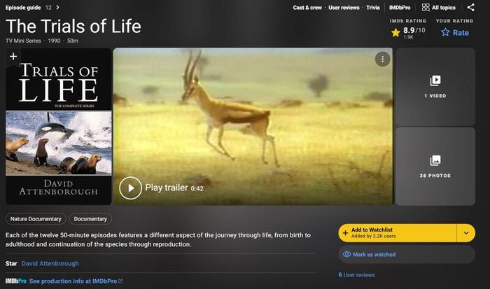Click the external link icon after IMDbPro
This screenshot has width=490, height=289.
[x=120, y=281]
